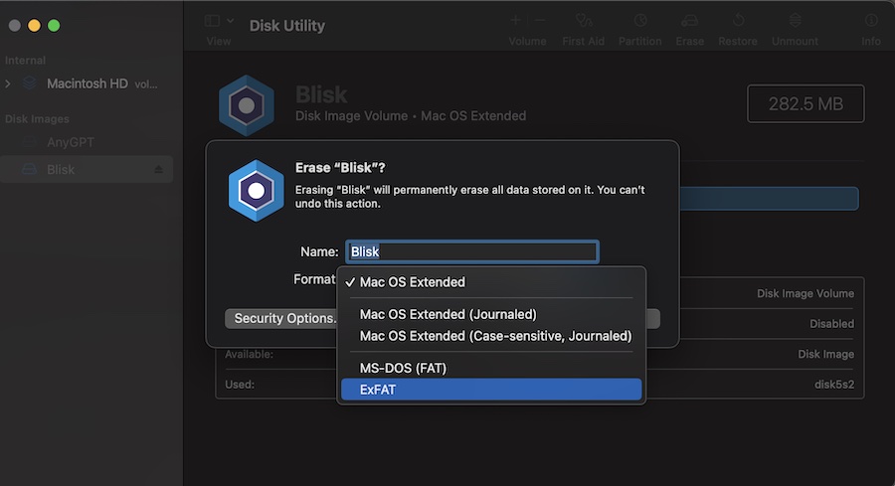The width and height of the screenshot is (895, 486).
Task: Click the Unmount toolbar icon
Action: (x=796, y=21)
